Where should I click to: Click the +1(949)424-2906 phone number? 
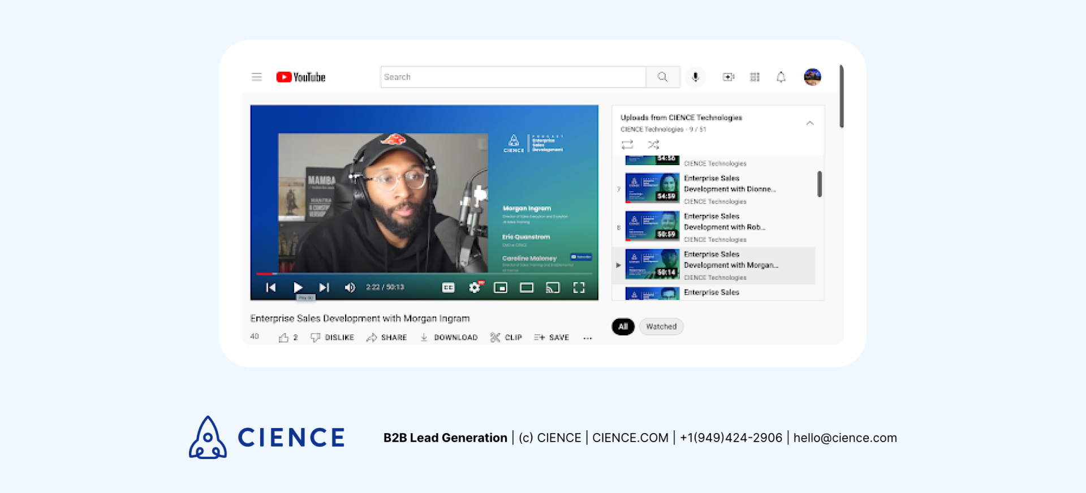pos(731,438)
